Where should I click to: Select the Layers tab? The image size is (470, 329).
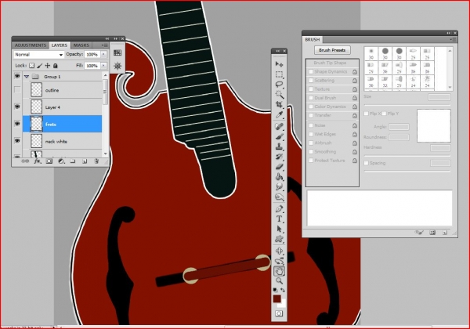point(60,45)
